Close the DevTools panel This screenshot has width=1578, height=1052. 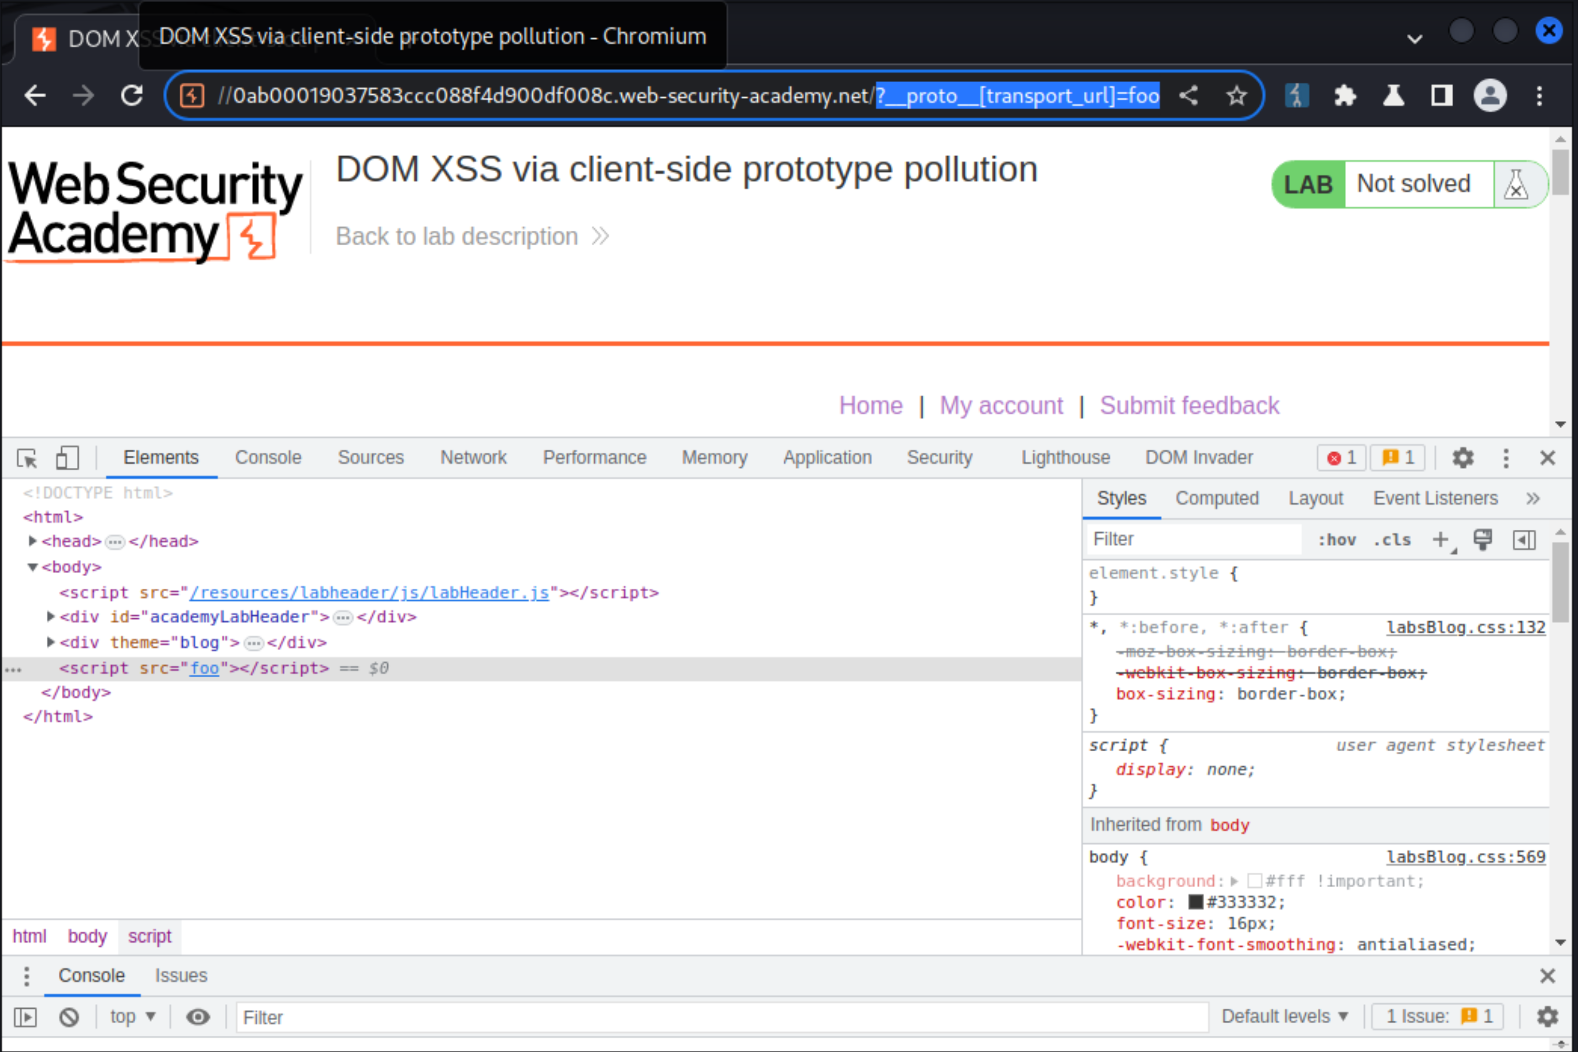(1548, 458)
